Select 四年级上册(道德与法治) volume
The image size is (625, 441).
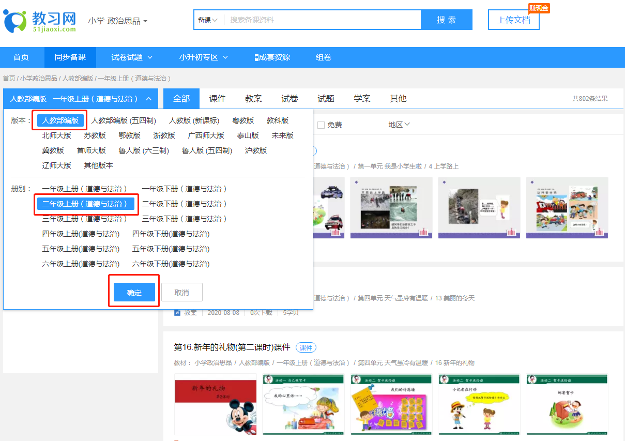pyautogui.click(x=81, y=234)
